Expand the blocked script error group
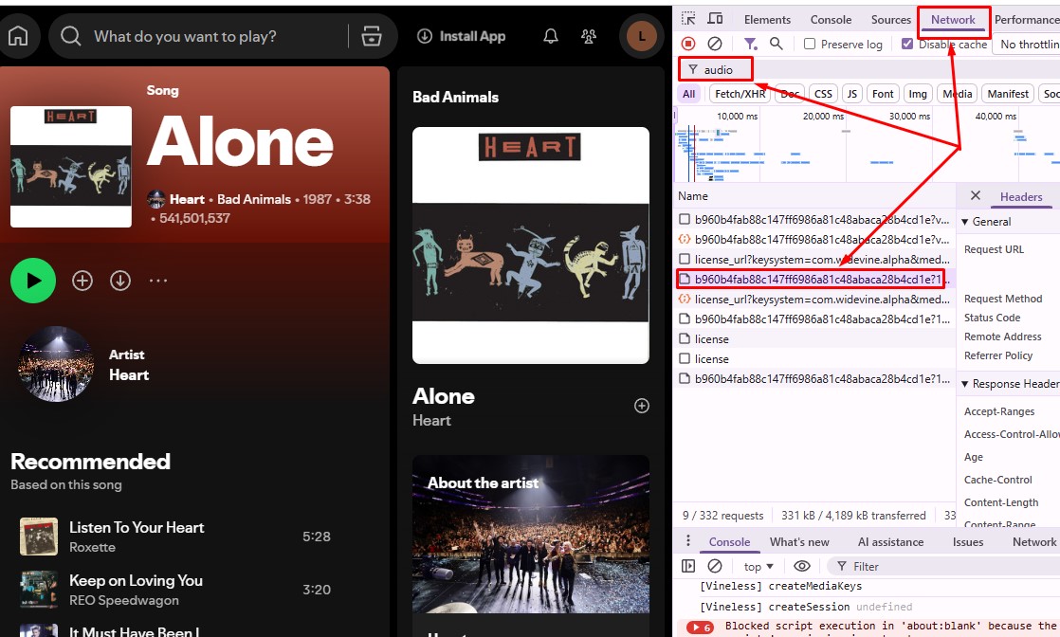Image resolution: width=1060 pixels, height=637 pixels. [x=700, y=627]
